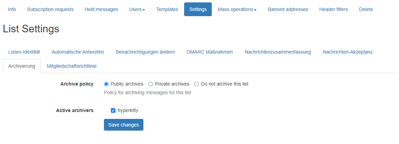Click the Delete list link
The width and height of the screenshot is (399, 144).
coord(366,9)
